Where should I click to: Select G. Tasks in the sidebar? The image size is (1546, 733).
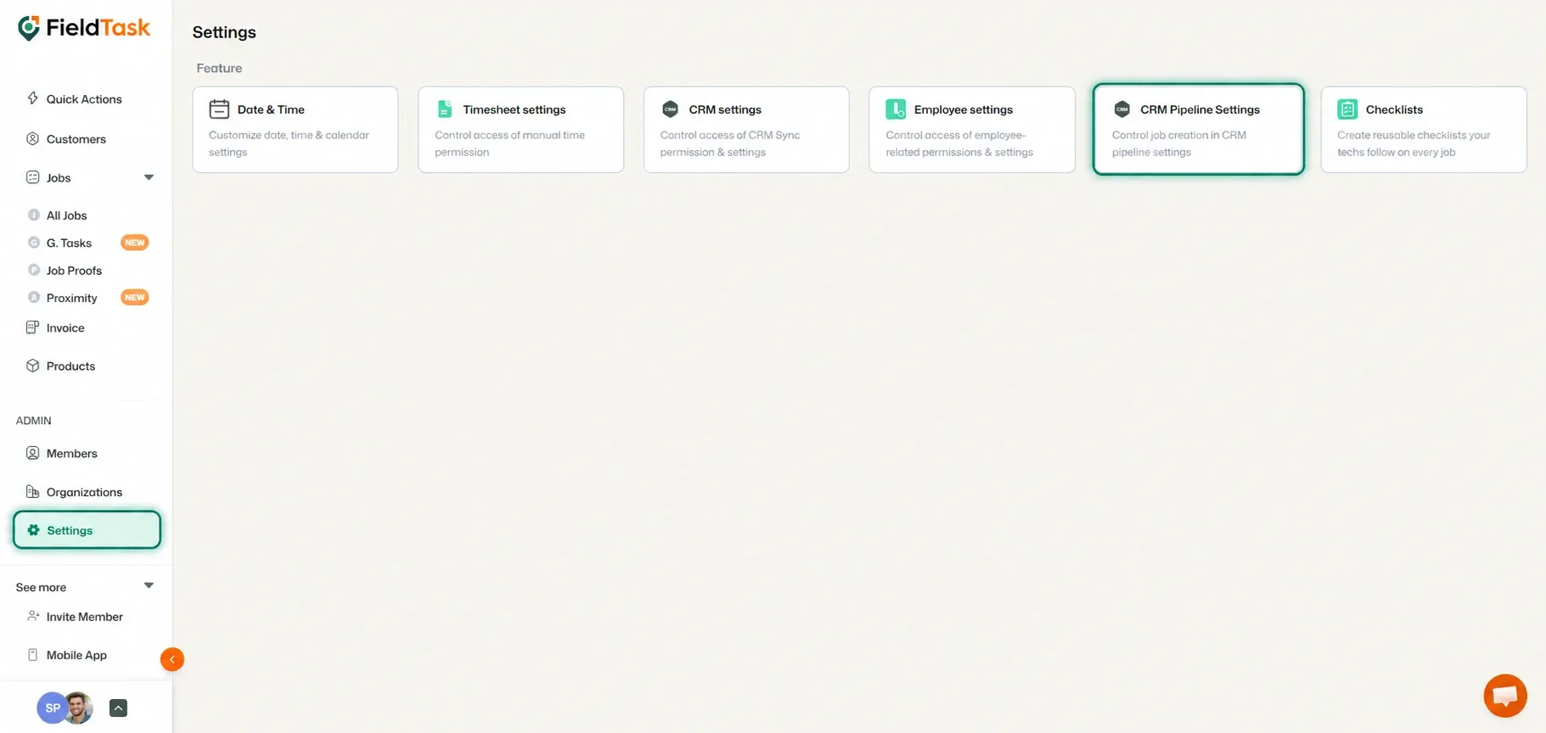(x=69, y=243)
